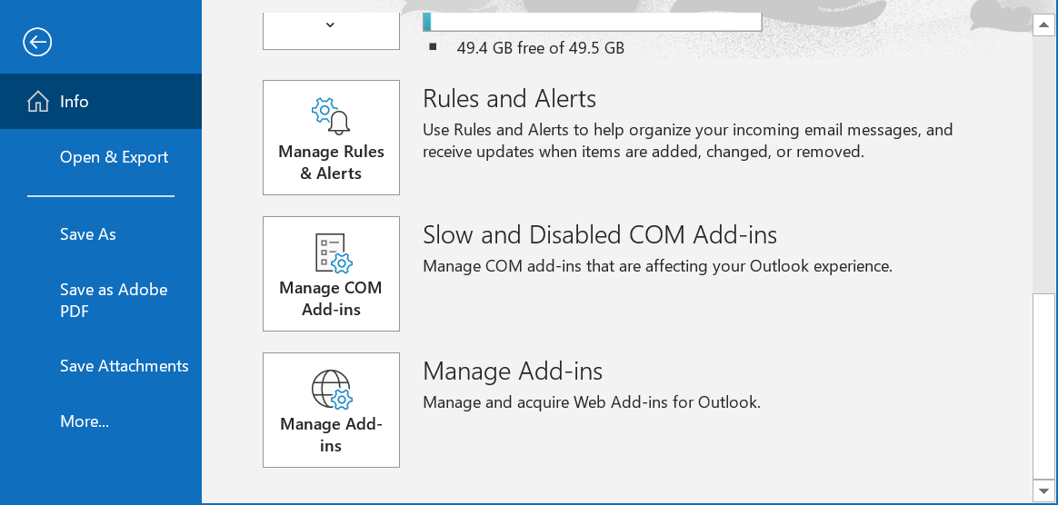Click the gear-and-bell Rules & Alerts icon
Image resolution: width=1058 pixels, height=505 pixels.
click(331, 115)
